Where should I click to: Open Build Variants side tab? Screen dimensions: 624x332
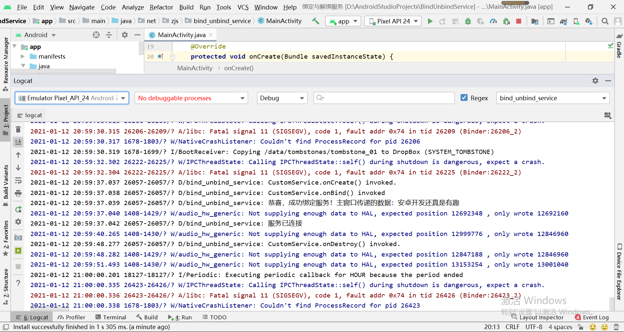(x=6, y=186)
